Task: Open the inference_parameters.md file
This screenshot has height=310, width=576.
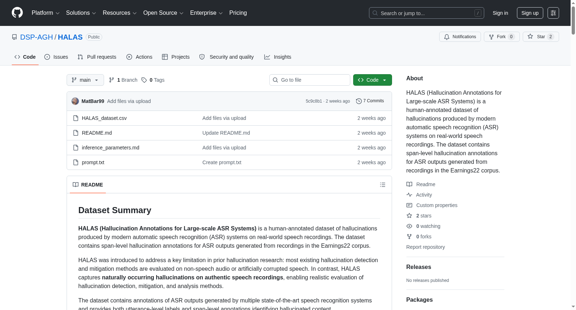Action: click(x=111, y=148)
